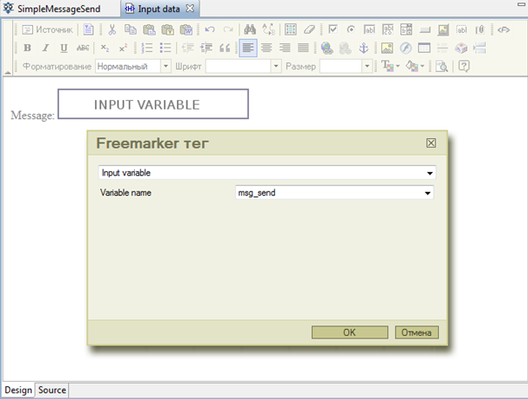The width and height of the screenshot is (528, 399).
Task: Apply blockquote with the quote icon
Action: click(225, 48)
